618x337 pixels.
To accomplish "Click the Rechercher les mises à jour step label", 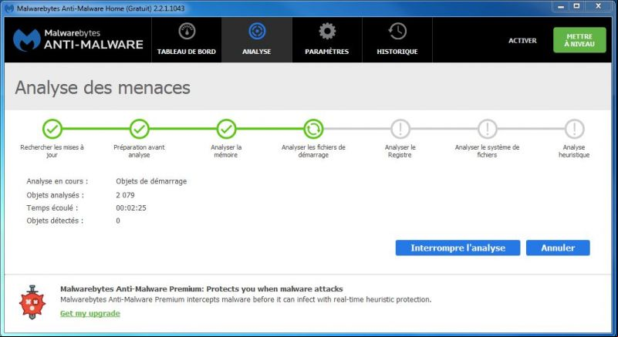I will [52, 151].
